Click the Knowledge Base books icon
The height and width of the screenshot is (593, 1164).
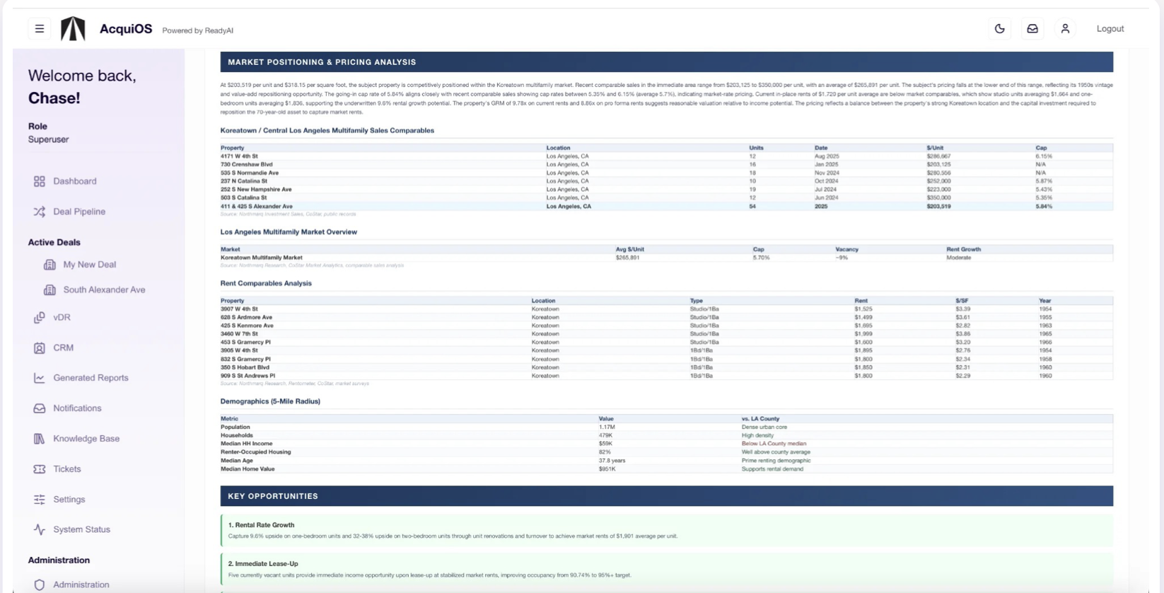[40, 439]
